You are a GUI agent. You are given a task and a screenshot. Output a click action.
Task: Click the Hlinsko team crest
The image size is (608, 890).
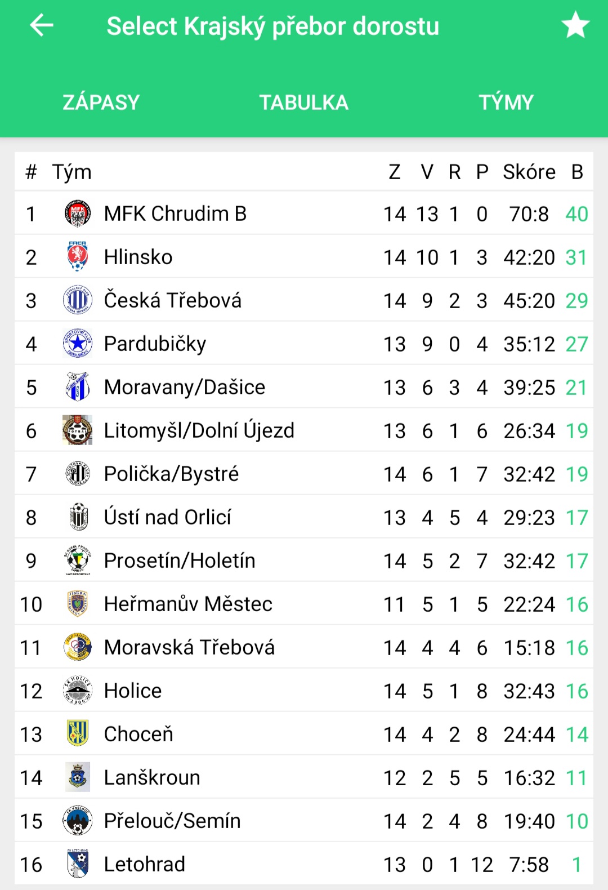[x=78, y=257]
